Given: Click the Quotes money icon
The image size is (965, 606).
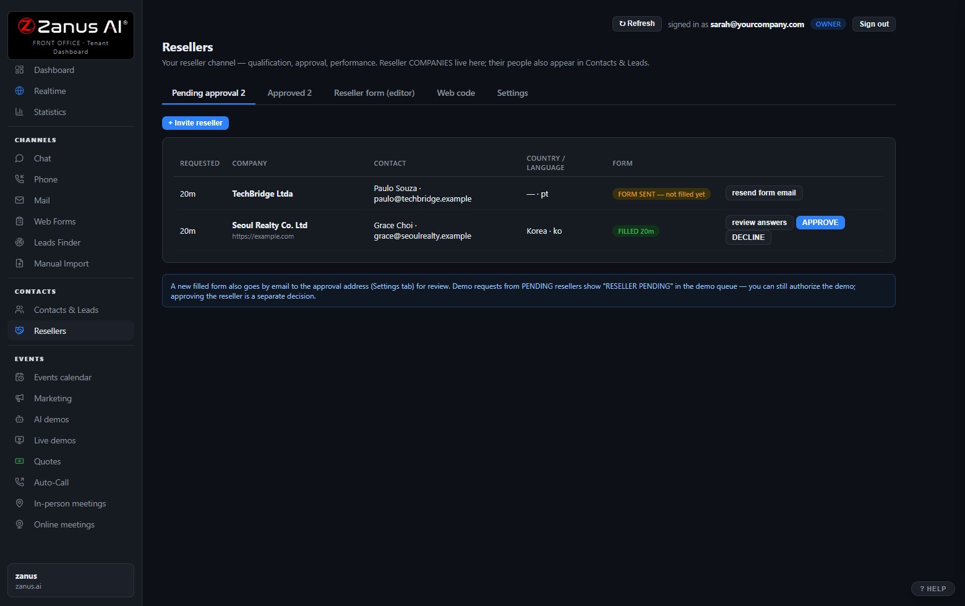Looking at the screenshot, I should [x=19, y=461].
